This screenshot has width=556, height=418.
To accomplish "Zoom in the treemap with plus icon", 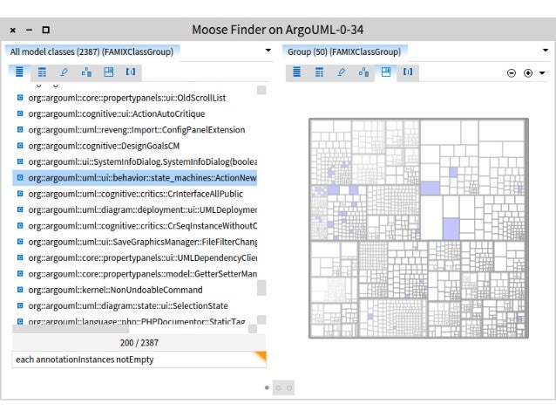I will click(528, 73).
